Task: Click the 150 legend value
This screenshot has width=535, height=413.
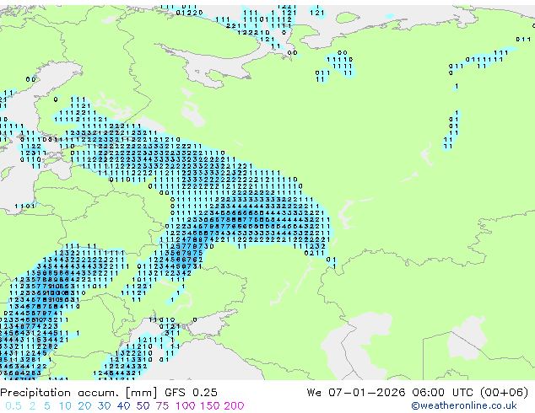Action: (210, 406)
